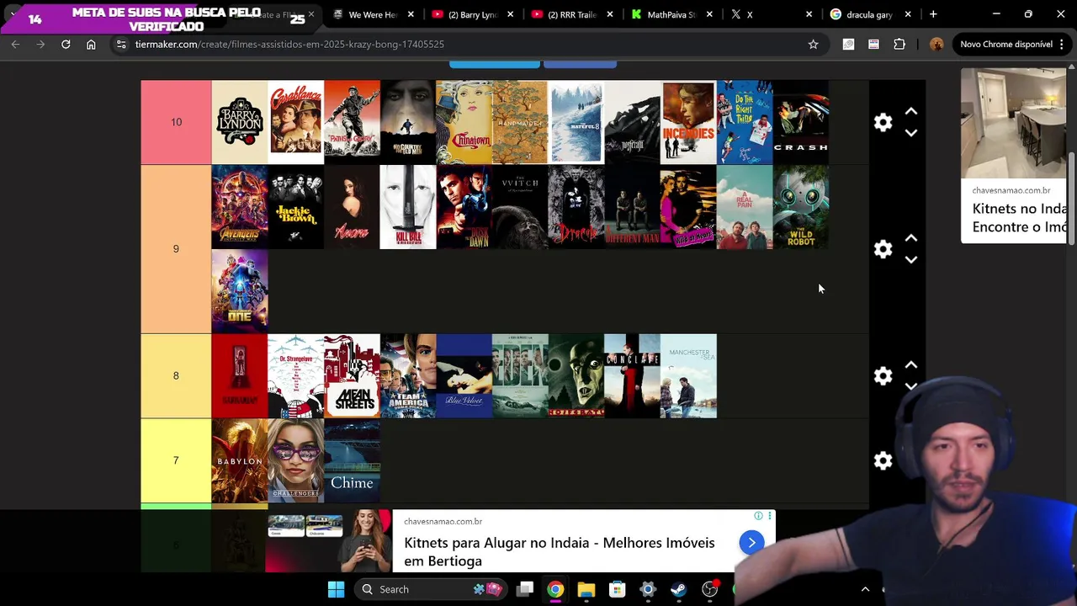This screenshot has width=1077, height=606.
Task: Open the Chrome profile avatar
Action: tap(936, 44)
